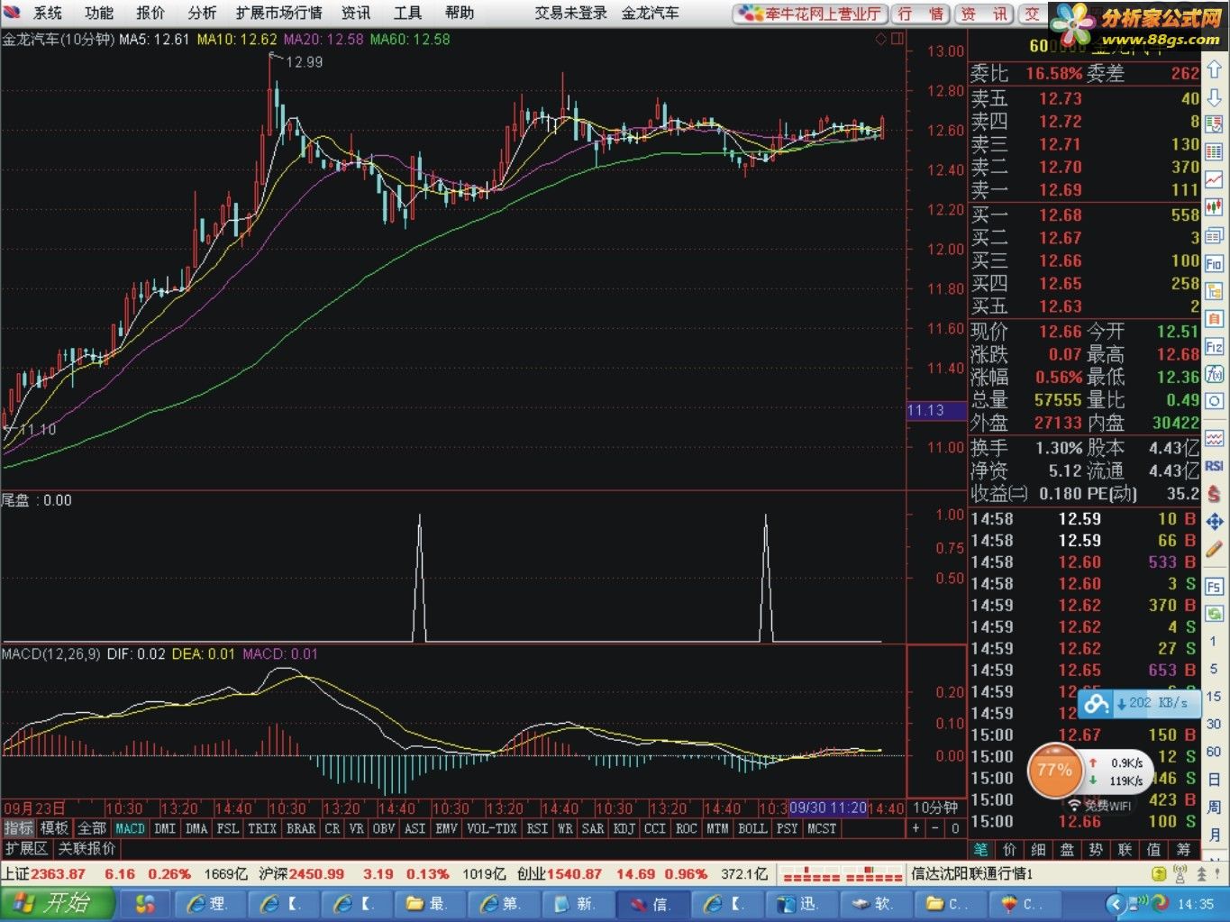Open the candlestick chart icon in right sidebar

pyautogui.click(x=1214, y=208)
